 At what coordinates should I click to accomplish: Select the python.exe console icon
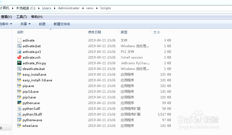coord(19,103)
